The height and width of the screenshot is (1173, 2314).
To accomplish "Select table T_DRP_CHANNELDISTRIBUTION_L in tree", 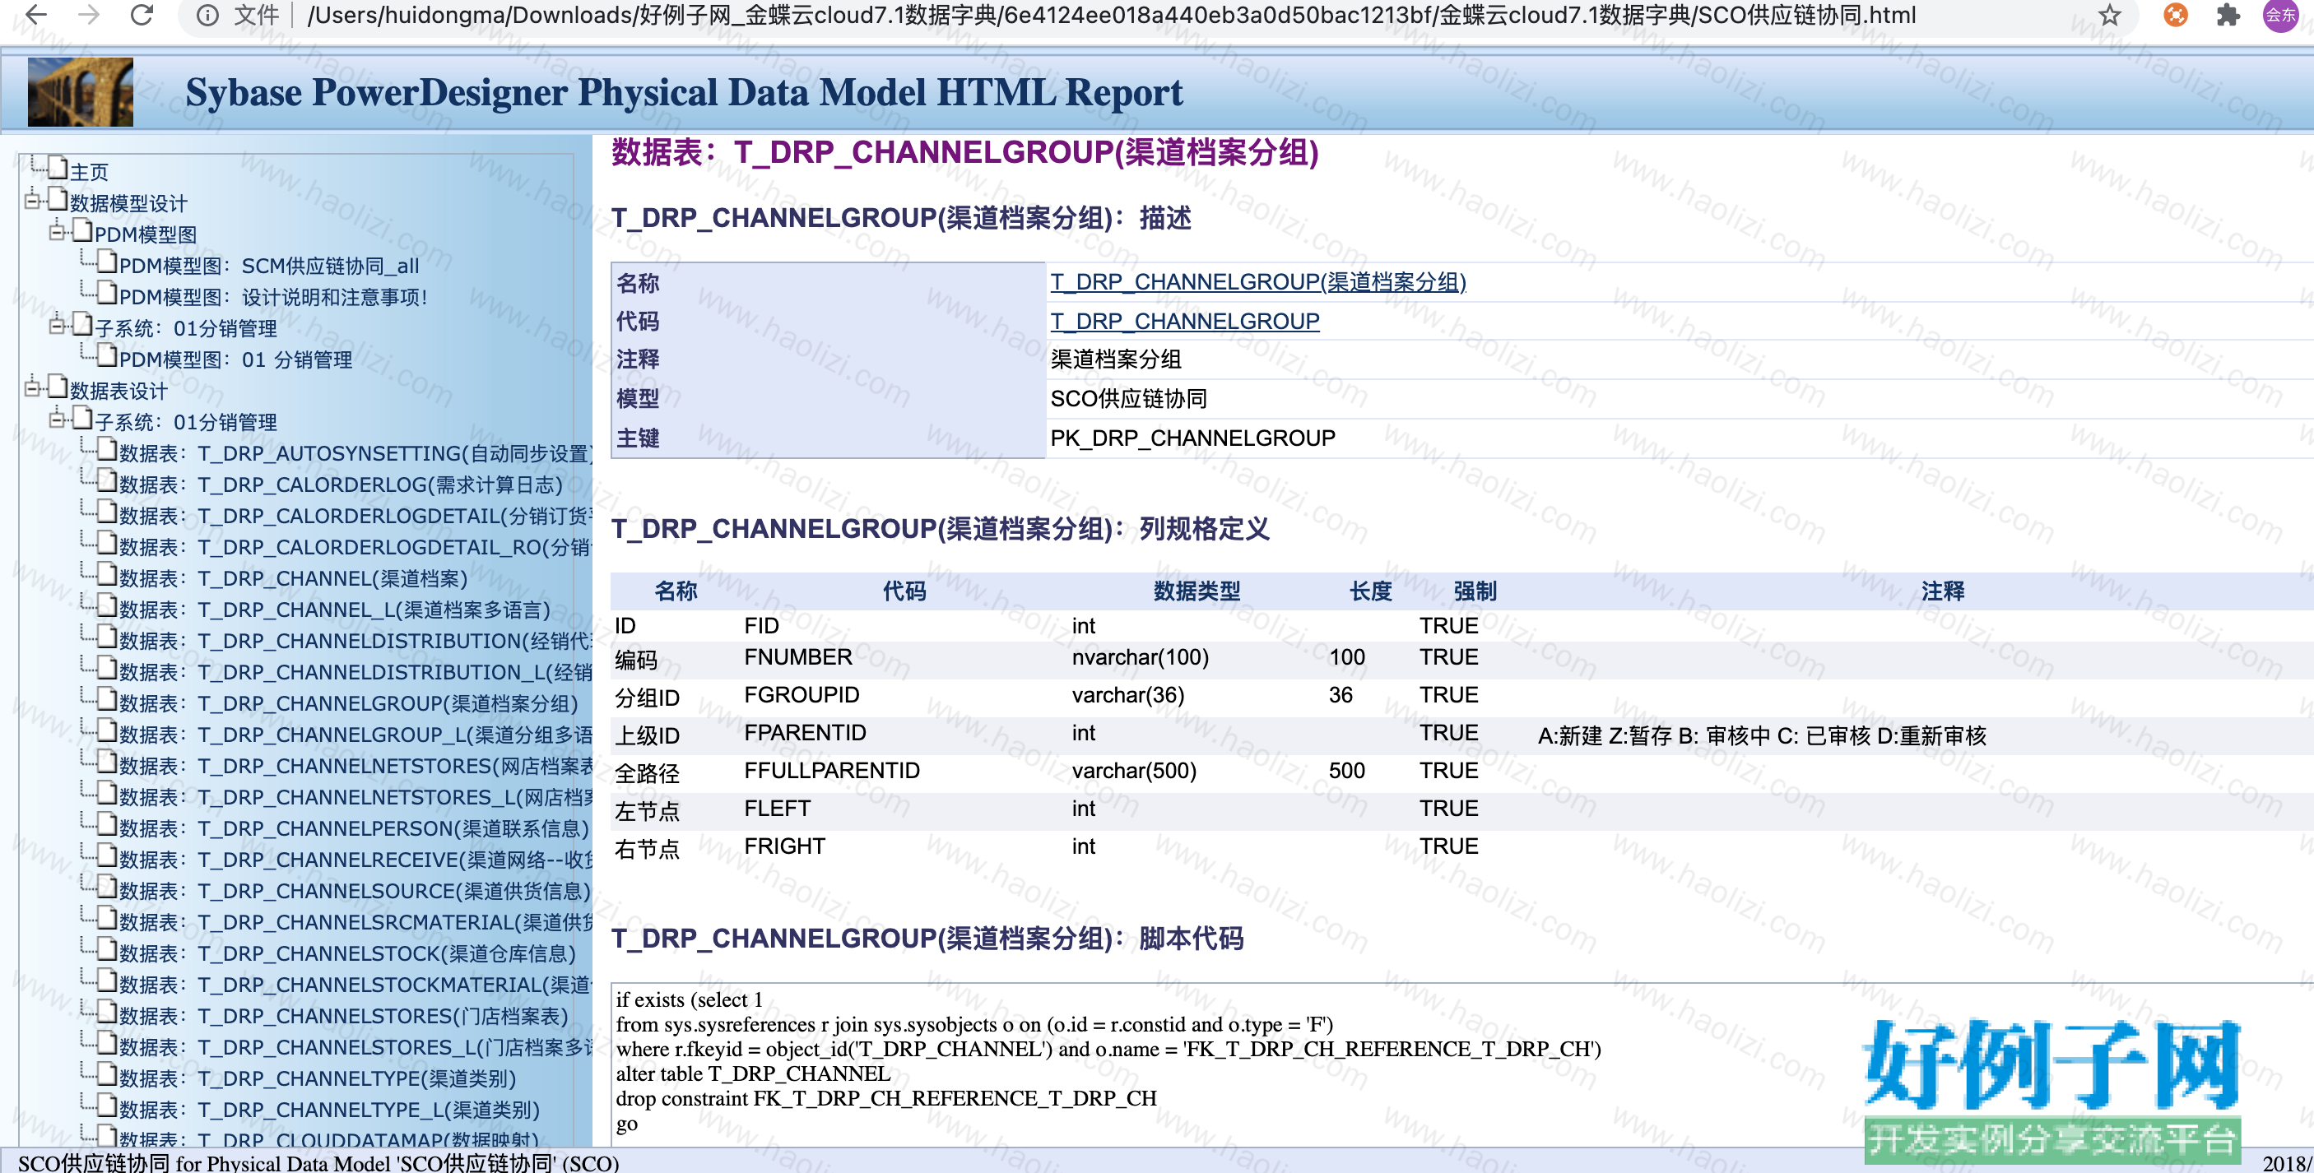I will pos(355,673).
